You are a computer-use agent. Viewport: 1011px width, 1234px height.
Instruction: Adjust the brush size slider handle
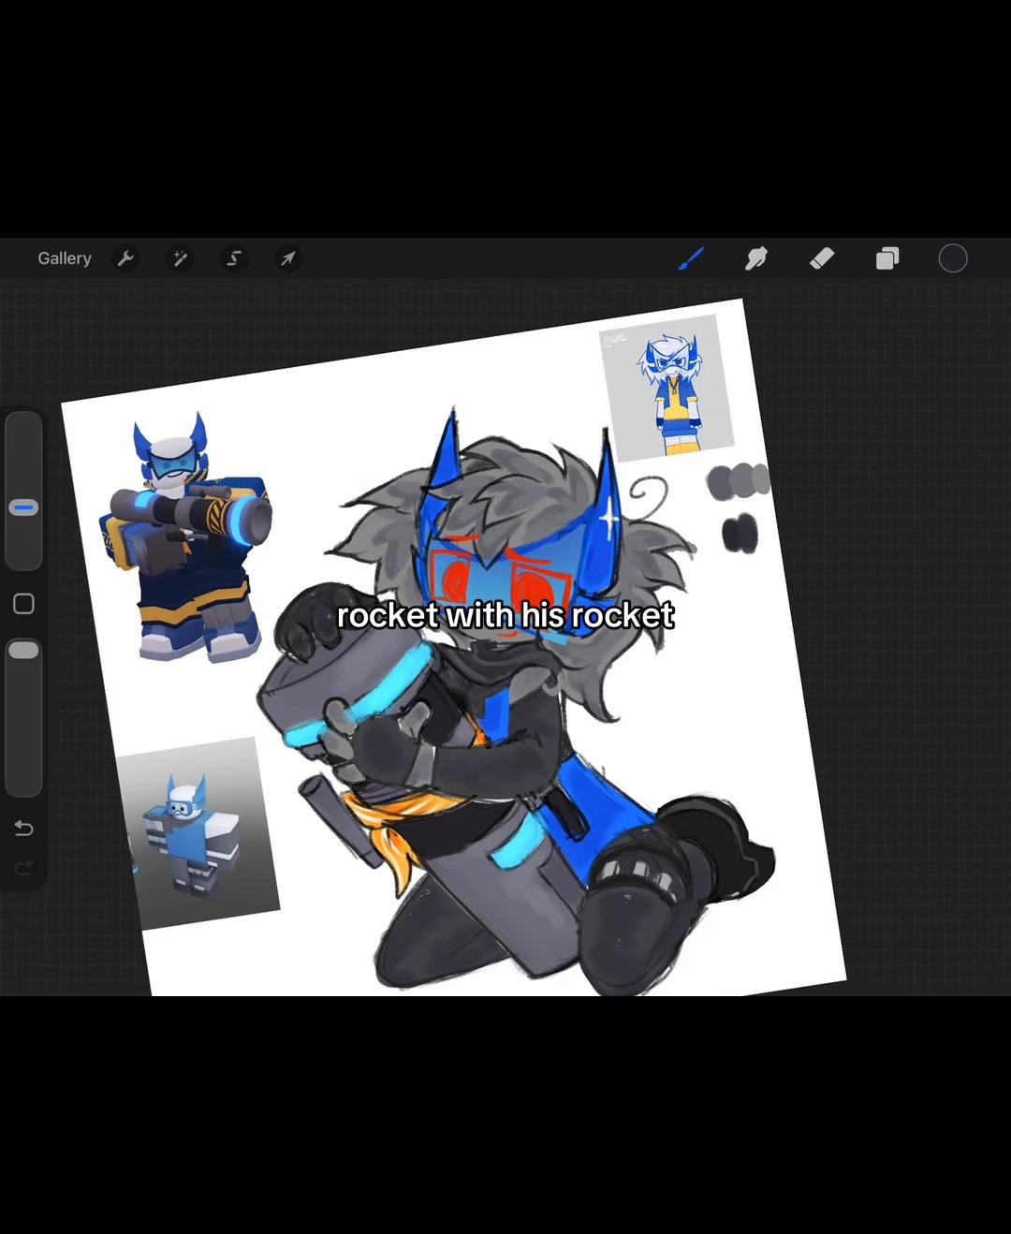pos(23,507)
